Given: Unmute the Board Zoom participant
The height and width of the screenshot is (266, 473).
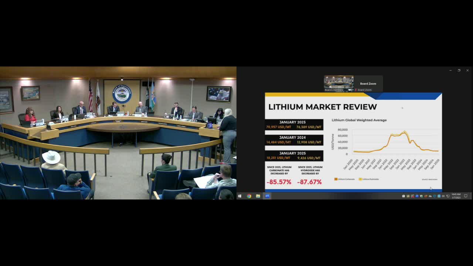Looking at the screenshot, I should [x=356, y=90].
